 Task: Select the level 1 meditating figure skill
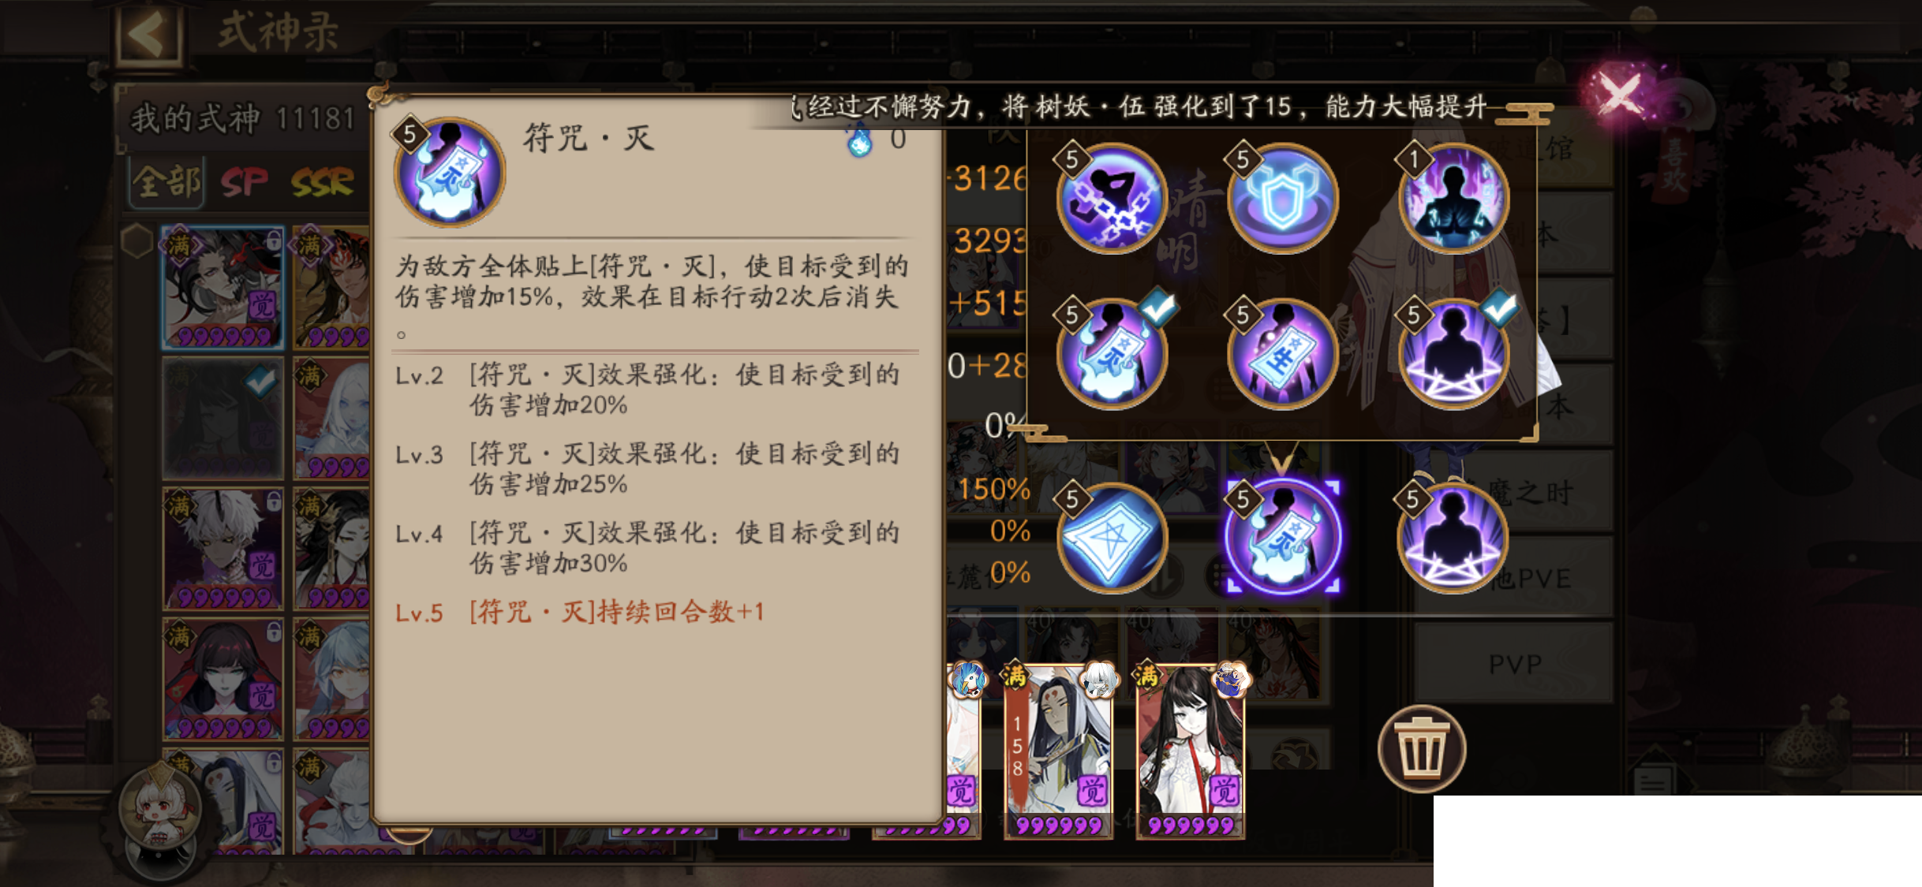(1453, 198)
